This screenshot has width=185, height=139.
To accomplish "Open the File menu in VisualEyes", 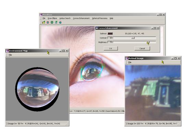I will 44,18.
